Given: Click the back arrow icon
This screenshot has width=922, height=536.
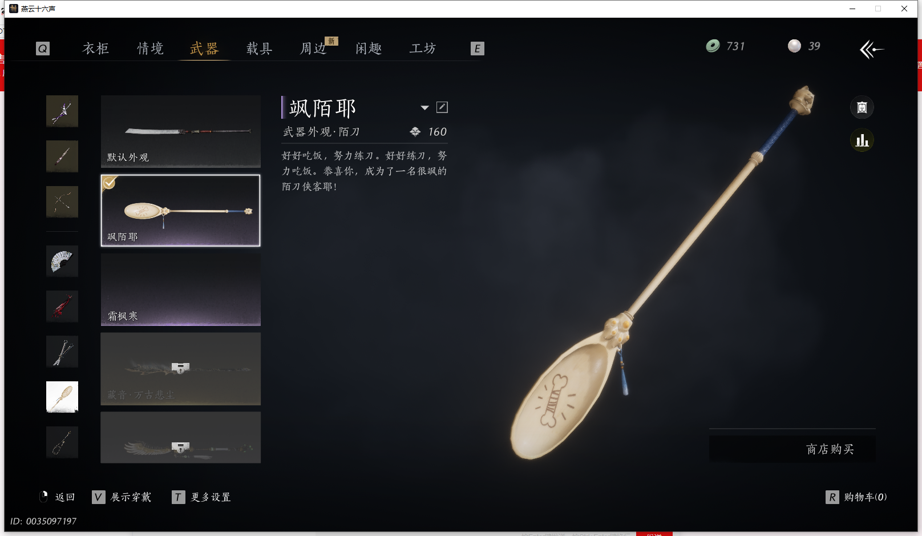Looking at the screenshot, I should (x=871, y=50).
